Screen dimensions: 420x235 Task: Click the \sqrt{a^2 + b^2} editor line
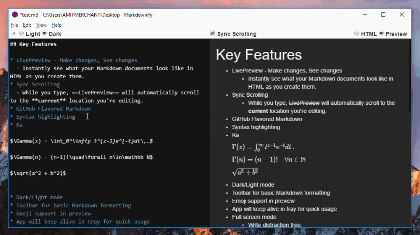38,173
